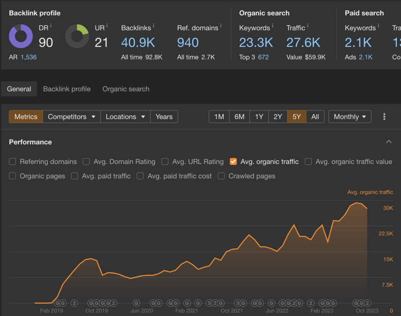401x316 pixels.
Task: Click the '5' Google update marker
Action: pos(209,303)
